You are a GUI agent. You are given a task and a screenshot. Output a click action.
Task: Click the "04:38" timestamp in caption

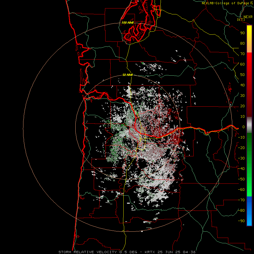click(x=189, y=252)
